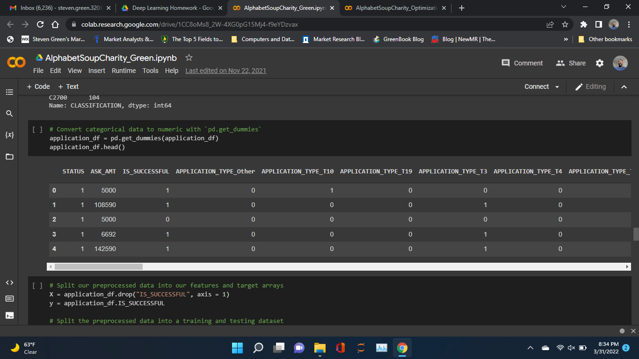
Task: Open the Runtime menu
Action: (123, 71)
